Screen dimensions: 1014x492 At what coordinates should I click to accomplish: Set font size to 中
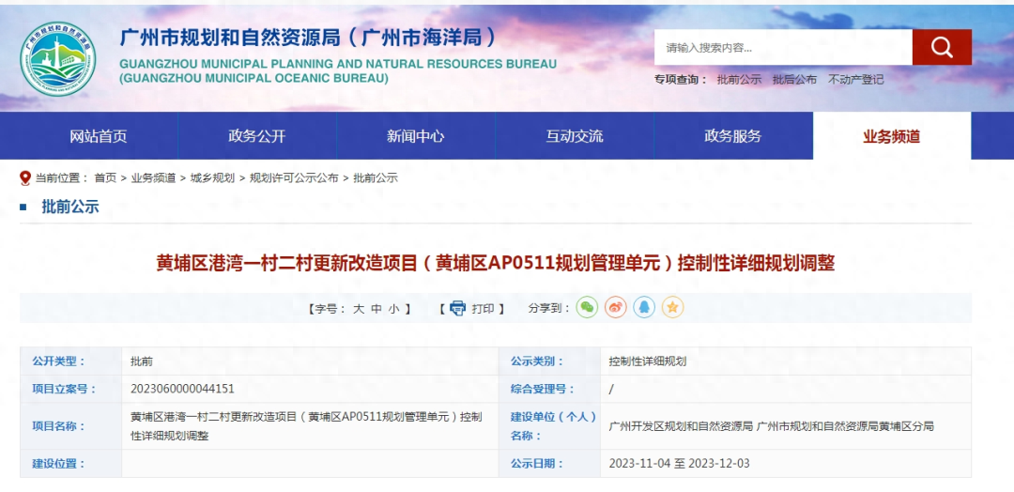376,308
